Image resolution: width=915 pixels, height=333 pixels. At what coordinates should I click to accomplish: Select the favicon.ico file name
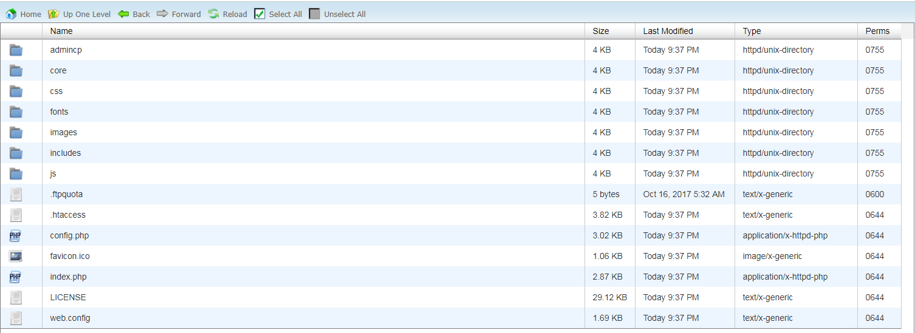(70, 256)
